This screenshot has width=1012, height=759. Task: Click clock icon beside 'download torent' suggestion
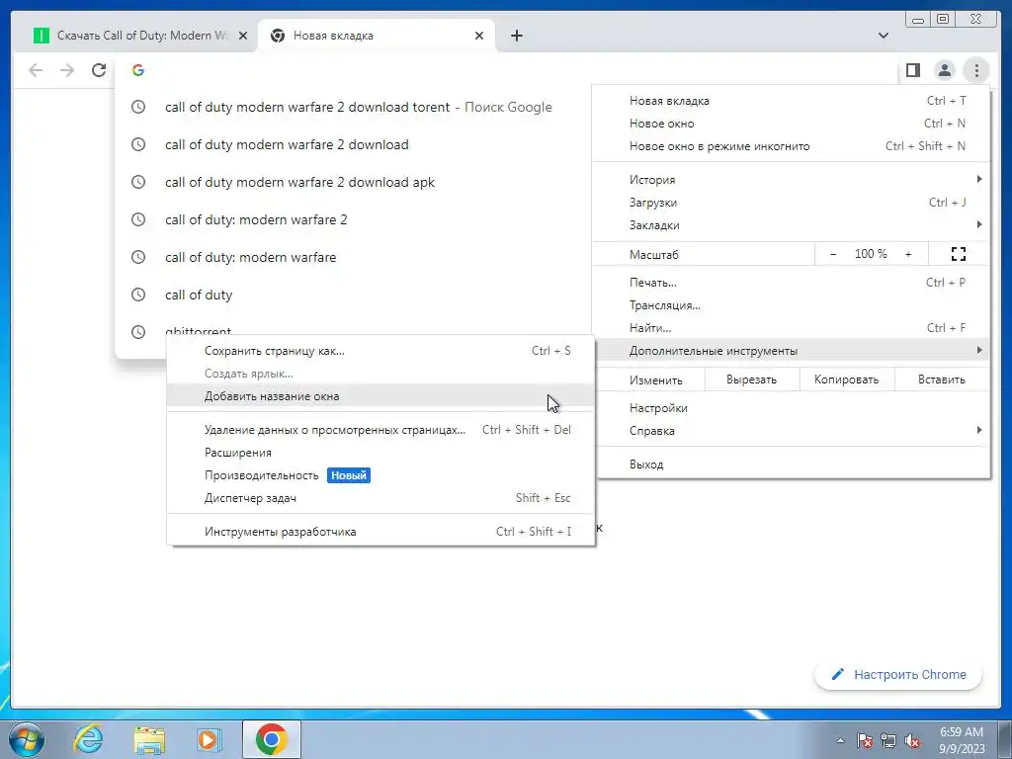(138, 107)
